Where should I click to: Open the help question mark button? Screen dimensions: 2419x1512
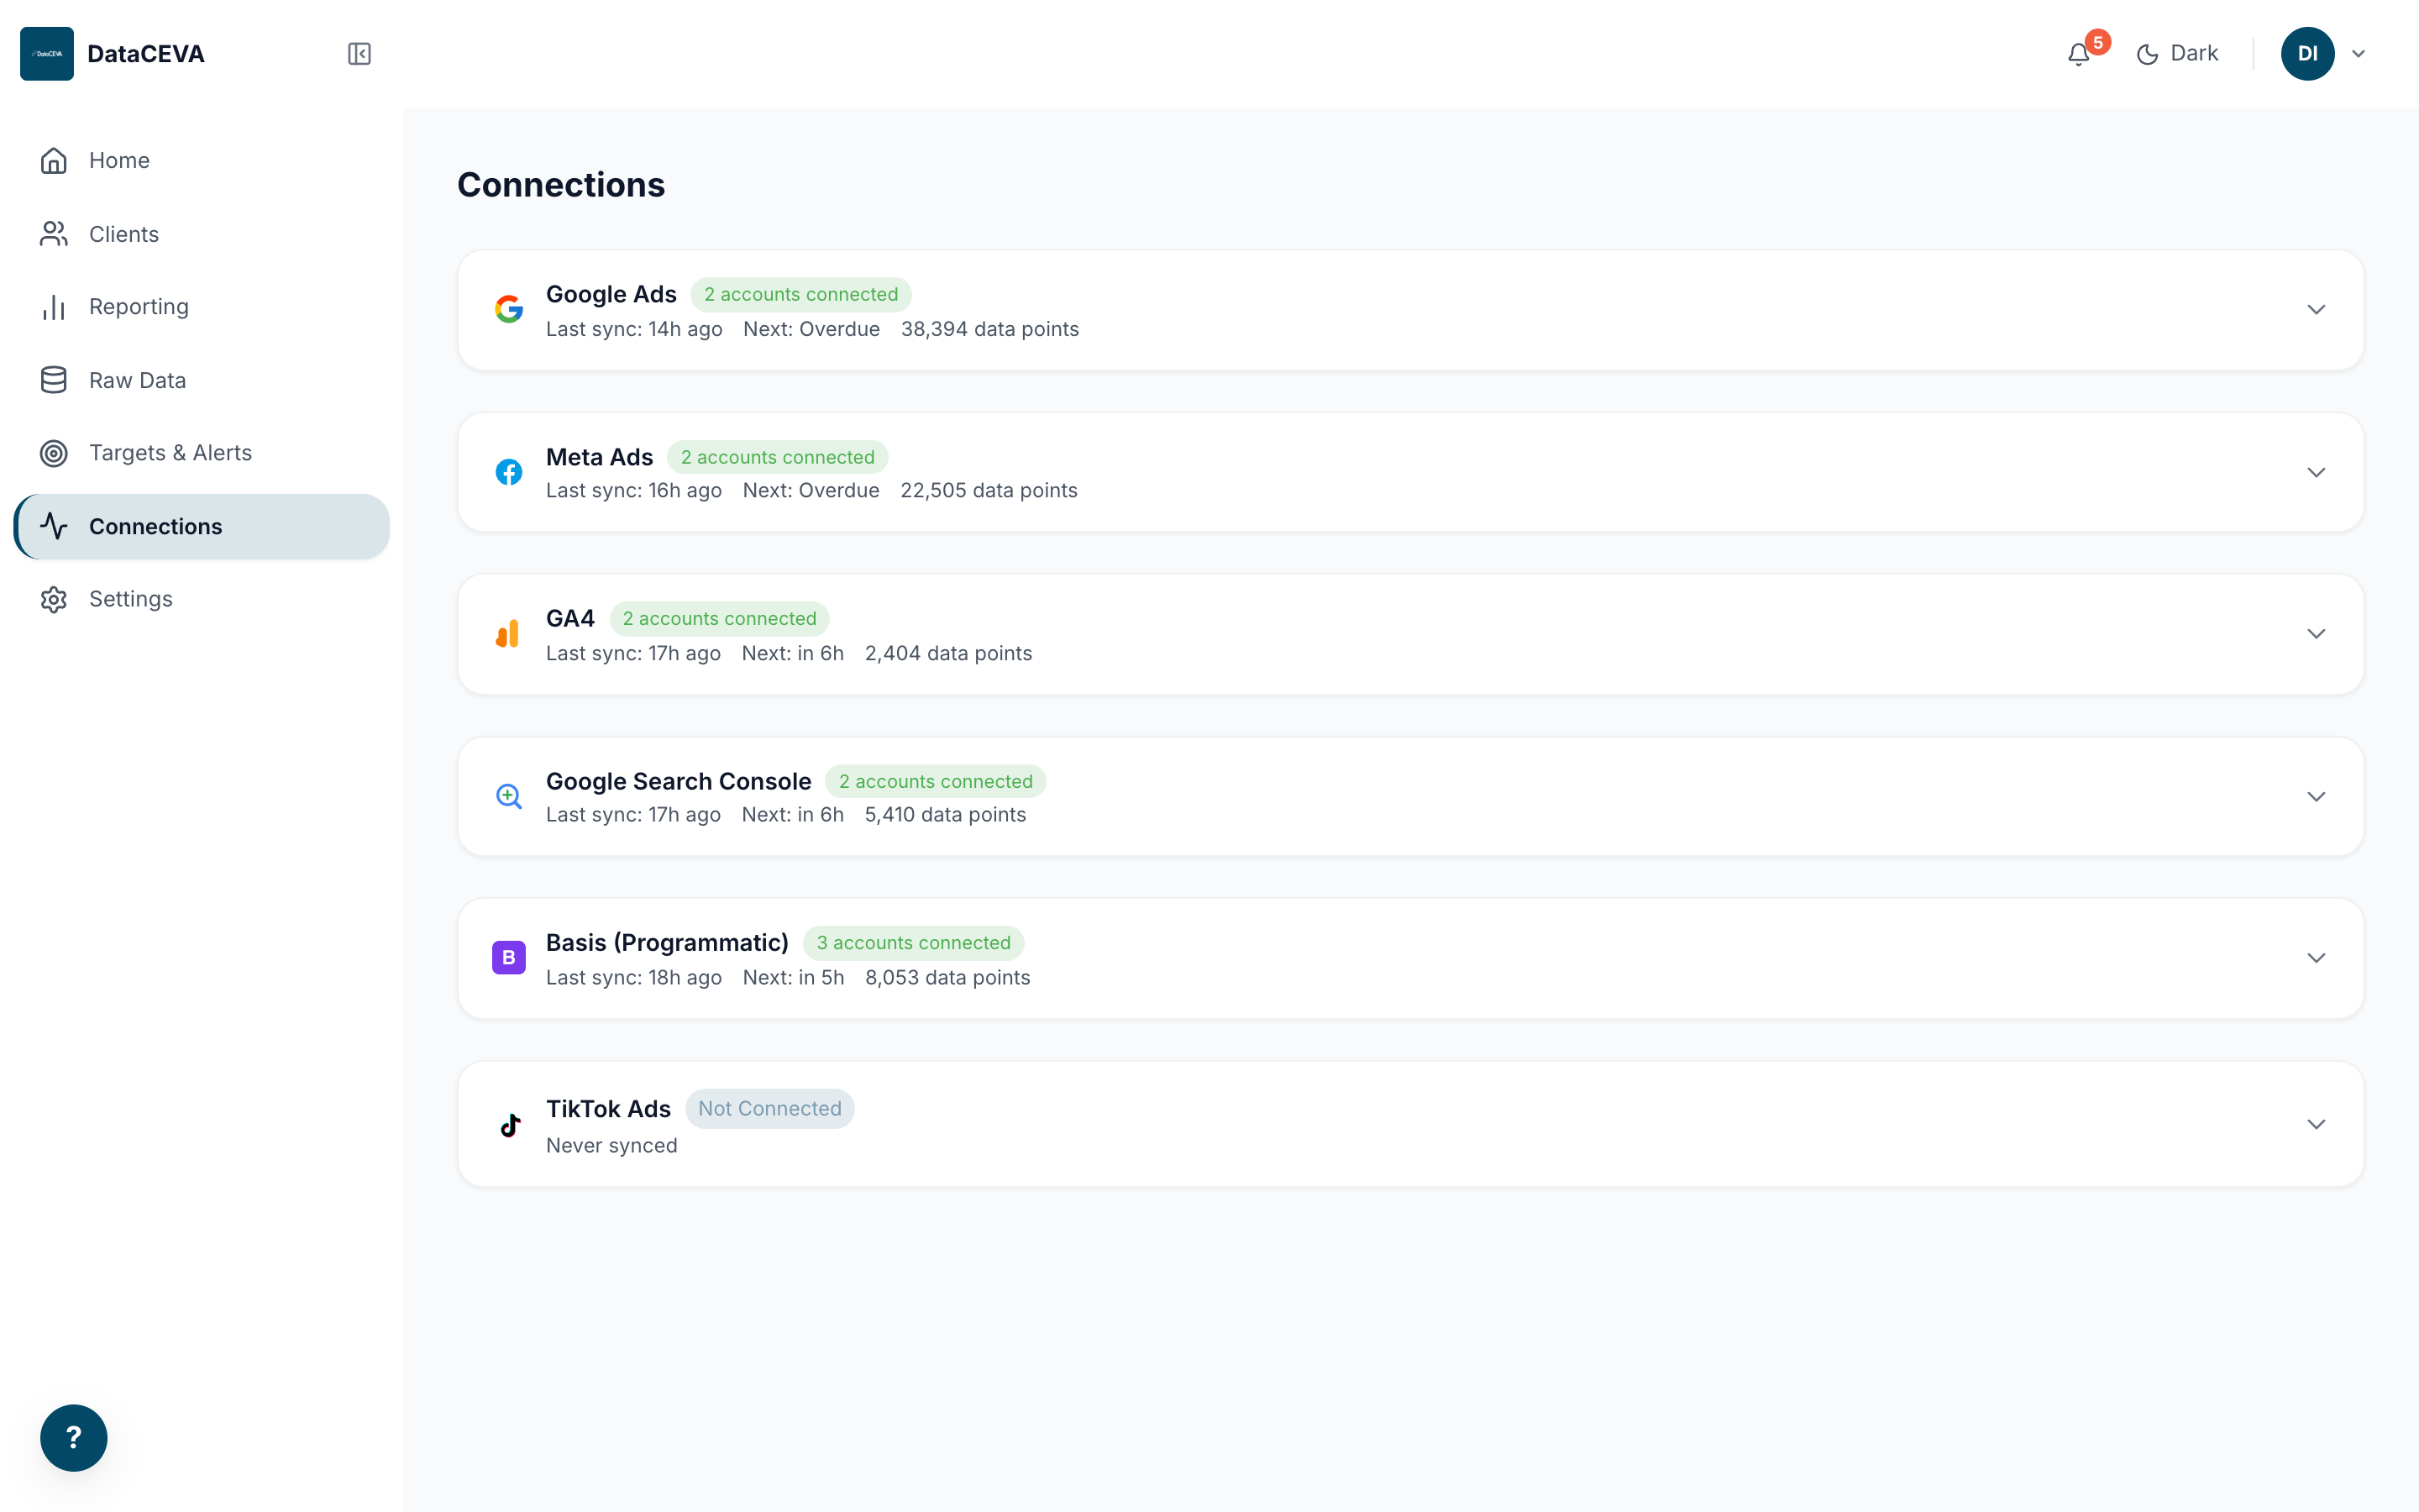coord(74,1438)
